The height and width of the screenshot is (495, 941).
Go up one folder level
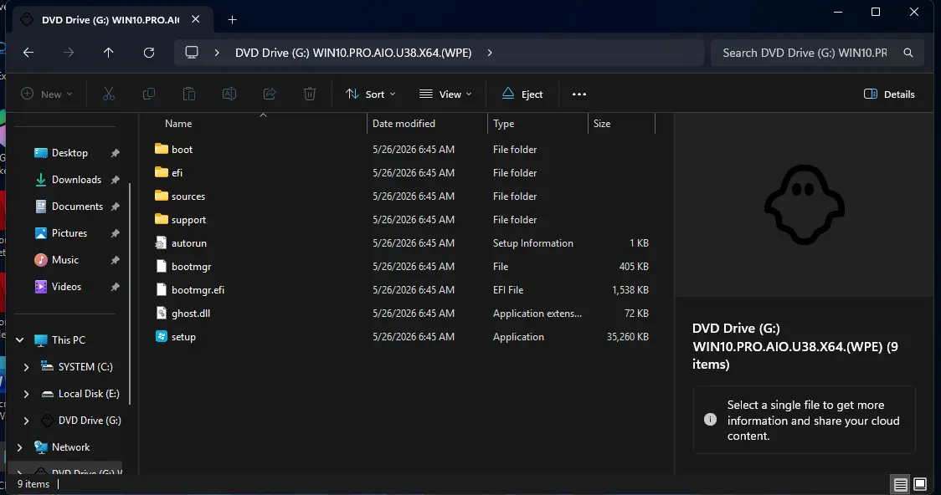click(109, 53)
